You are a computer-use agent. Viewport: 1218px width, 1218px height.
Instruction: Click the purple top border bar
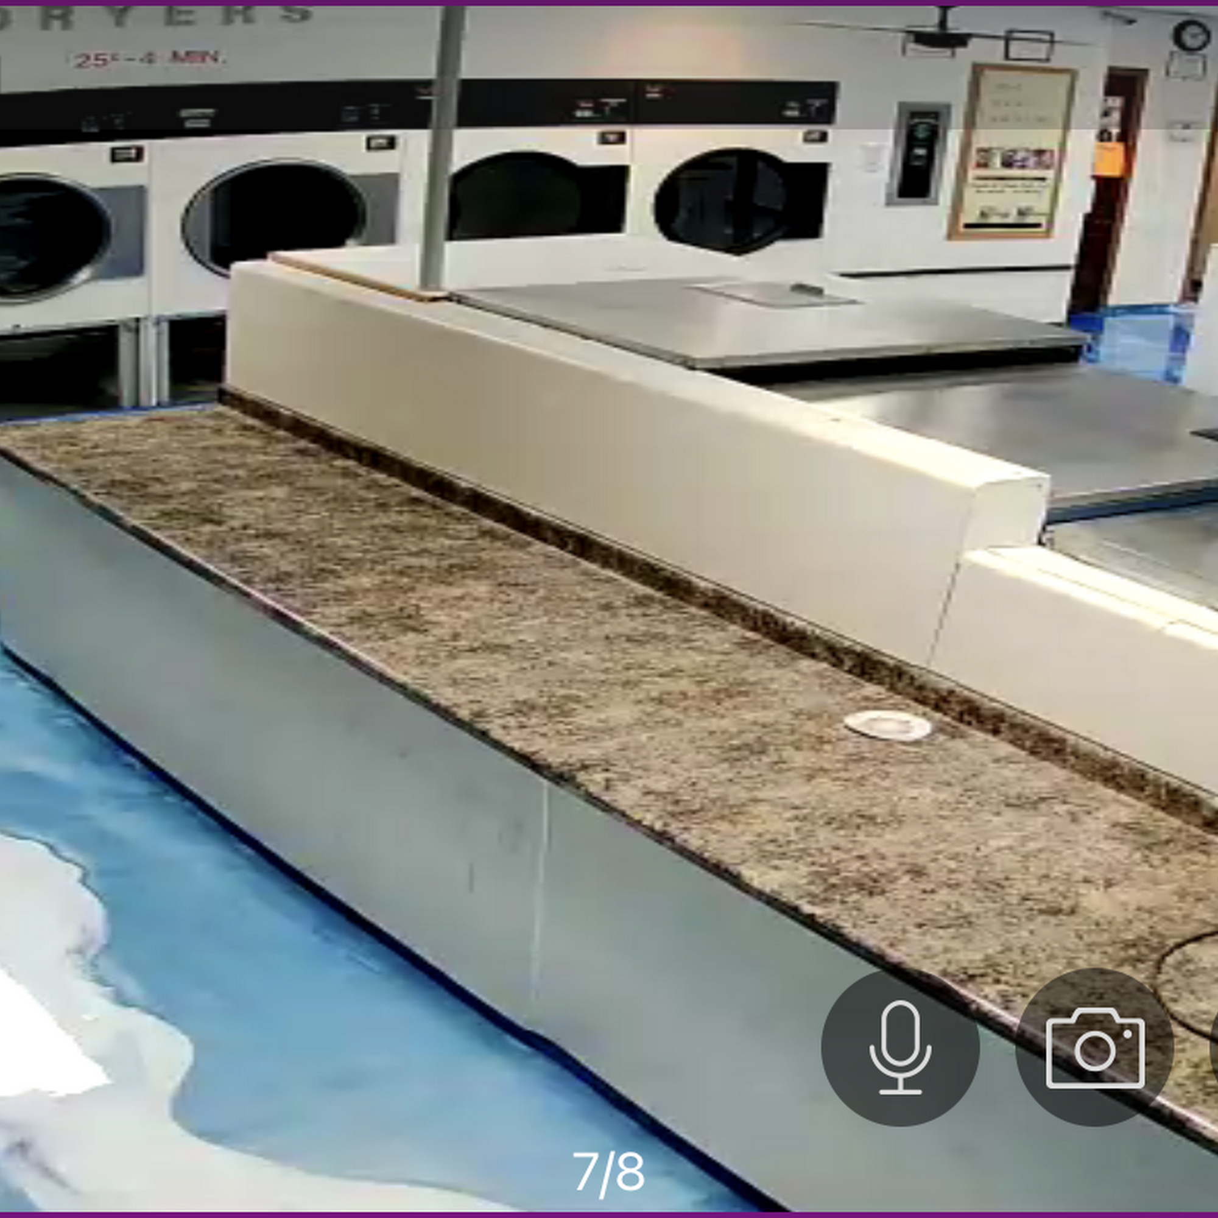coord(609,2)
